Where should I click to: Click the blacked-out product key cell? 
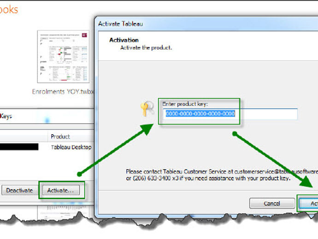tap(19, 147)
